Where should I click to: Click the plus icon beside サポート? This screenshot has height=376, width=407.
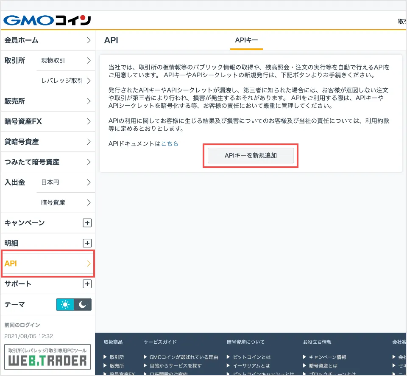[x=87, y=284]
